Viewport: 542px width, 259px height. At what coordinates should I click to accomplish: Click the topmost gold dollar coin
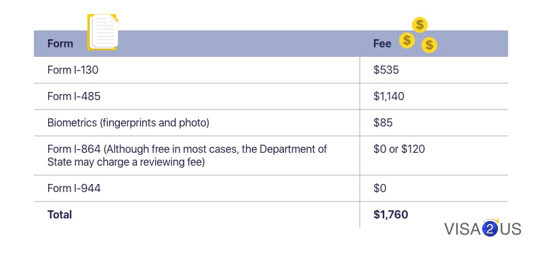(x=419, y=25)
